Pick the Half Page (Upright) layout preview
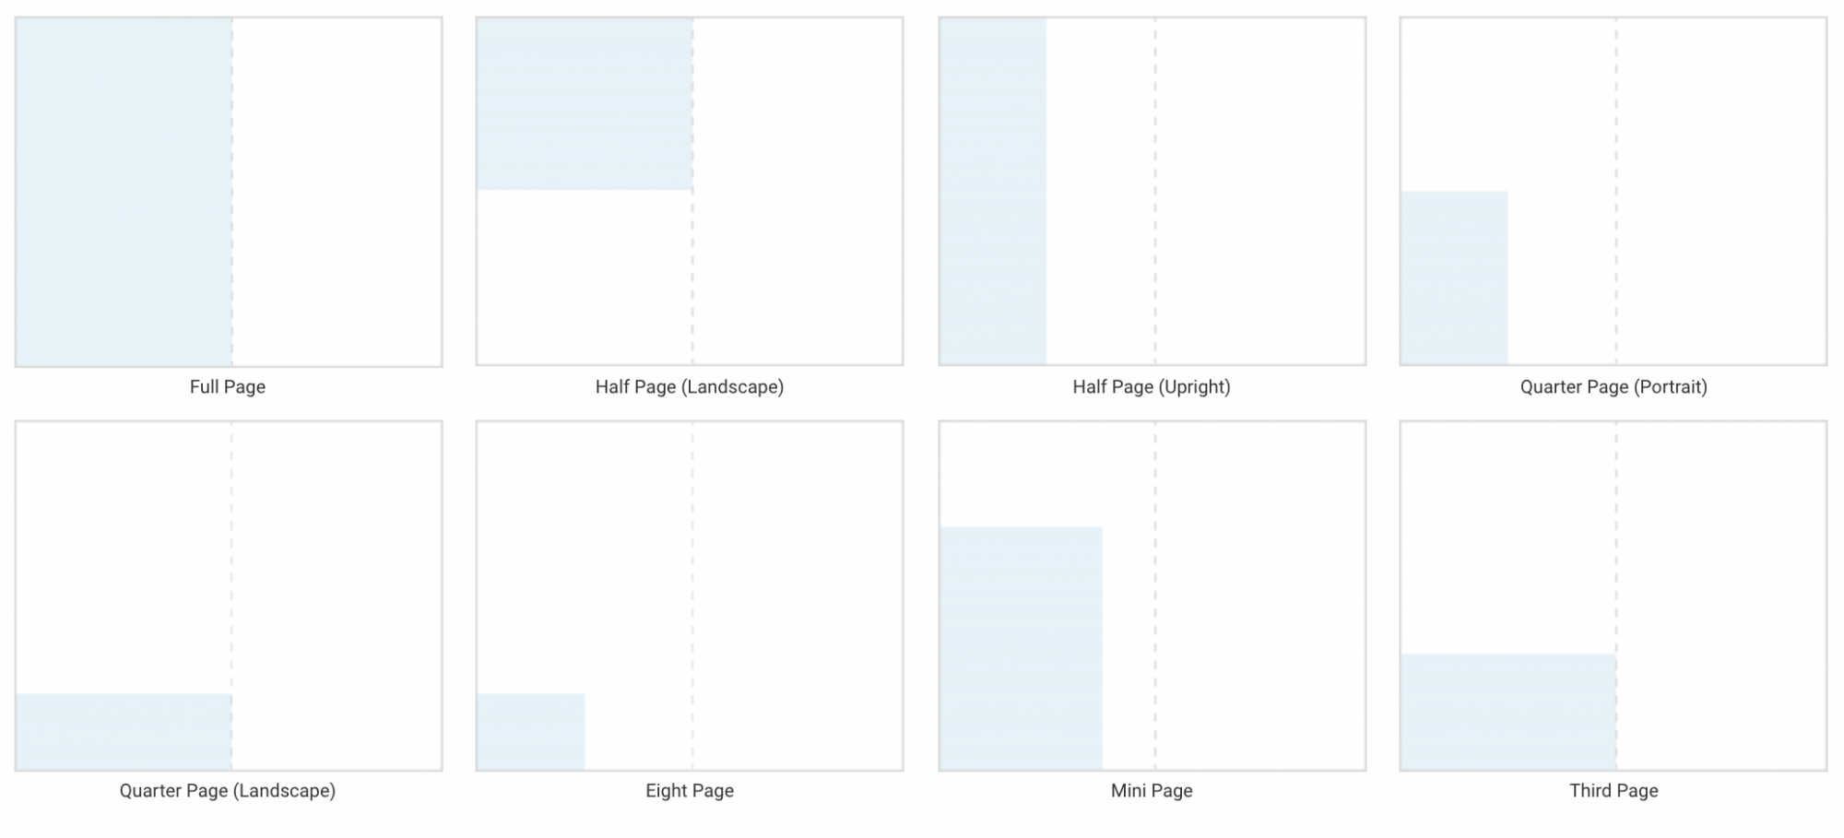The height and width of the screenshot is (838, 1844). click(x=1152, y=192)
